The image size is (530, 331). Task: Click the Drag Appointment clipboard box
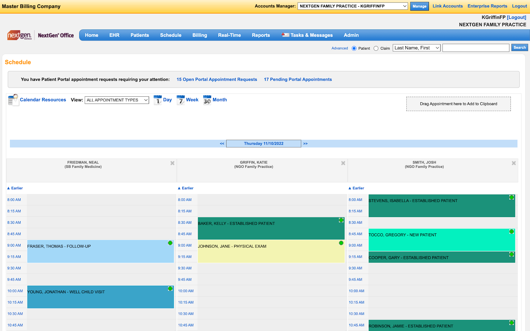[458, 104]
